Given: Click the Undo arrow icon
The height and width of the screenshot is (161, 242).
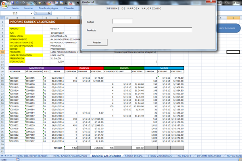Looking at the screenshot, I should [18, 2].
